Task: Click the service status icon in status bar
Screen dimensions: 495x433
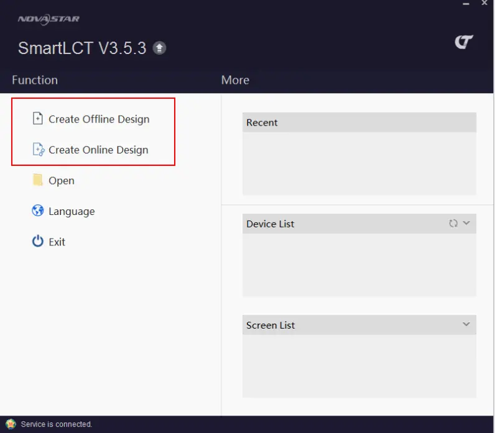Action: coord(11,424)
